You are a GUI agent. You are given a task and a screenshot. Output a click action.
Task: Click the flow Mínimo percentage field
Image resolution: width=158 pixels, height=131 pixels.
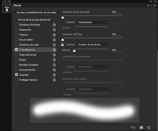(x=117, y=50)
